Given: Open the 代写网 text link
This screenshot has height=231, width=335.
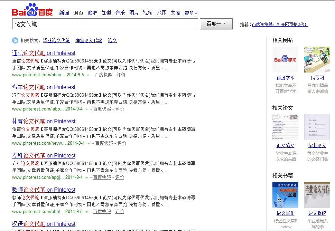Looking at the screenshot, I should tap(317, 78).
